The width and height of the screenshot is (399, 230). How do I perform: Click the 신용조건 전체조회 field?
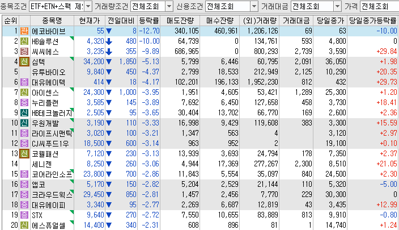[228, 6]
